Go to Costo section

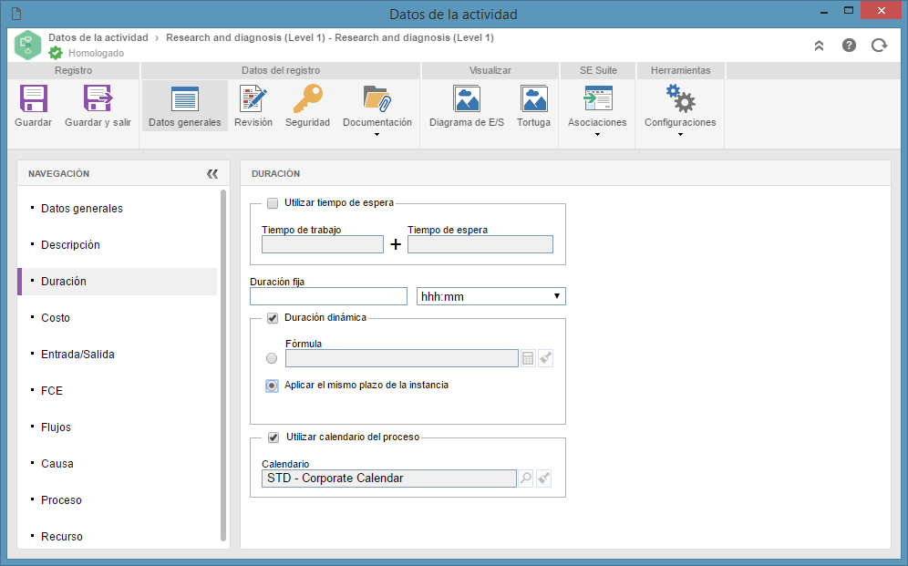click(x=56, y=318)
